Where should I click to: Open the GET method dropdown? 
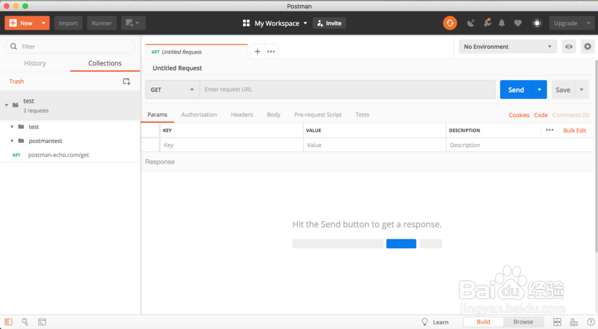pos(172,90)
